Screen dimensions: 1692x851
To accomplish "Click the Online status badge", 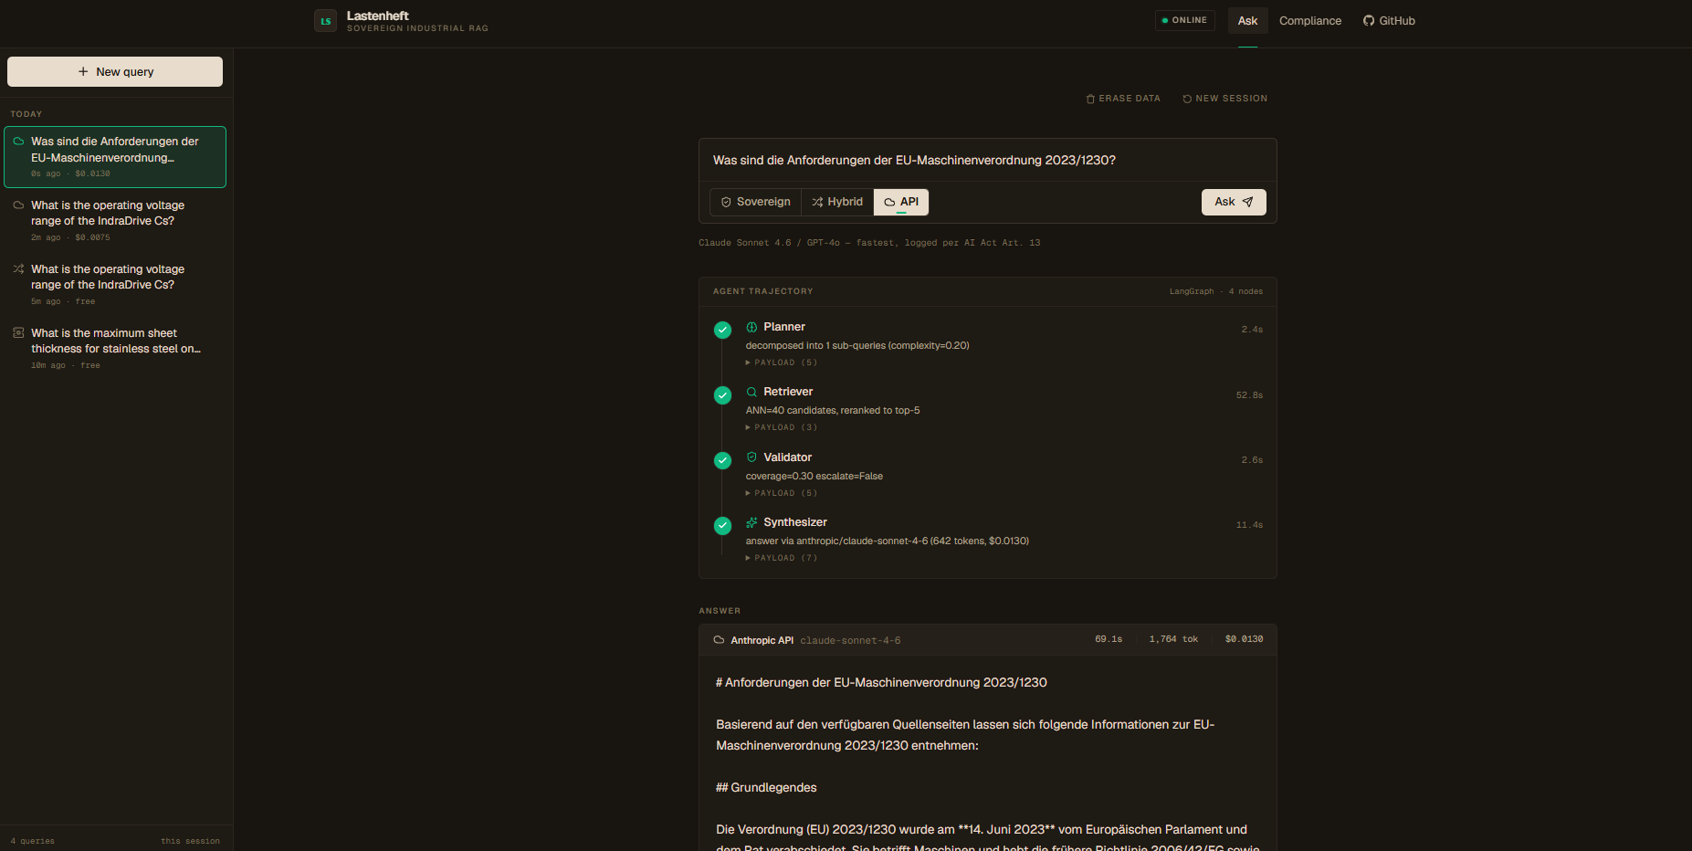I will (x=1184, y=20).
